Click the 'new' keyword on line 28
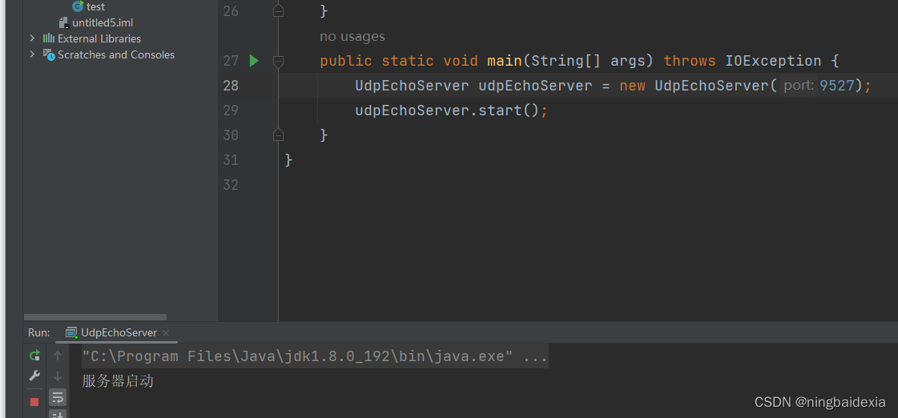898x418 pixels. pos(632,86)
